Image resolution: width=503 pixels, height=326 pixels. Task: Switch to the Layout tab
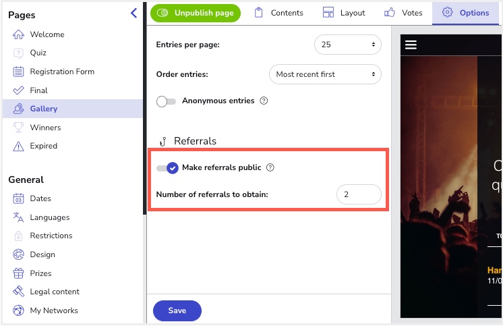click(x=344, y=13)
